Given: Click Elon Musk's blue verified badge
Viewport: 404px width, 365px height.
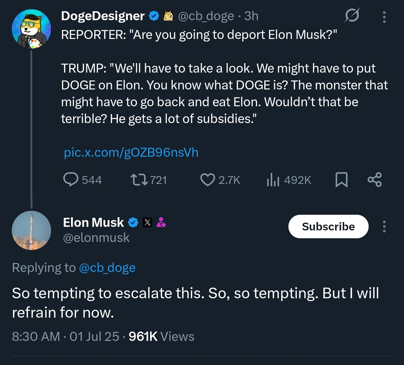Looking at the screenshot, I should [133, 223].
